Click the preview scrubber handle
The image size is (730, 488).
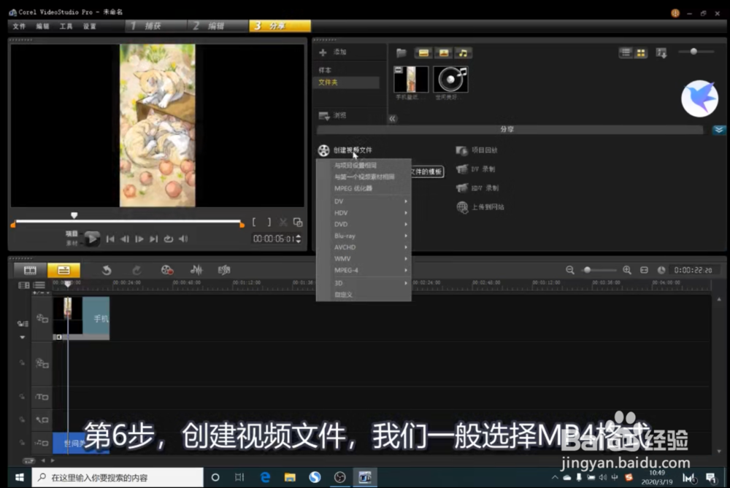tap(74, 215)
